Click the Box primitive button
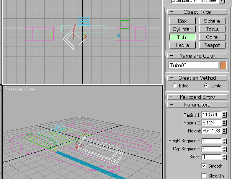The width and height of the screenshot is (232, 179). point(182,21)
